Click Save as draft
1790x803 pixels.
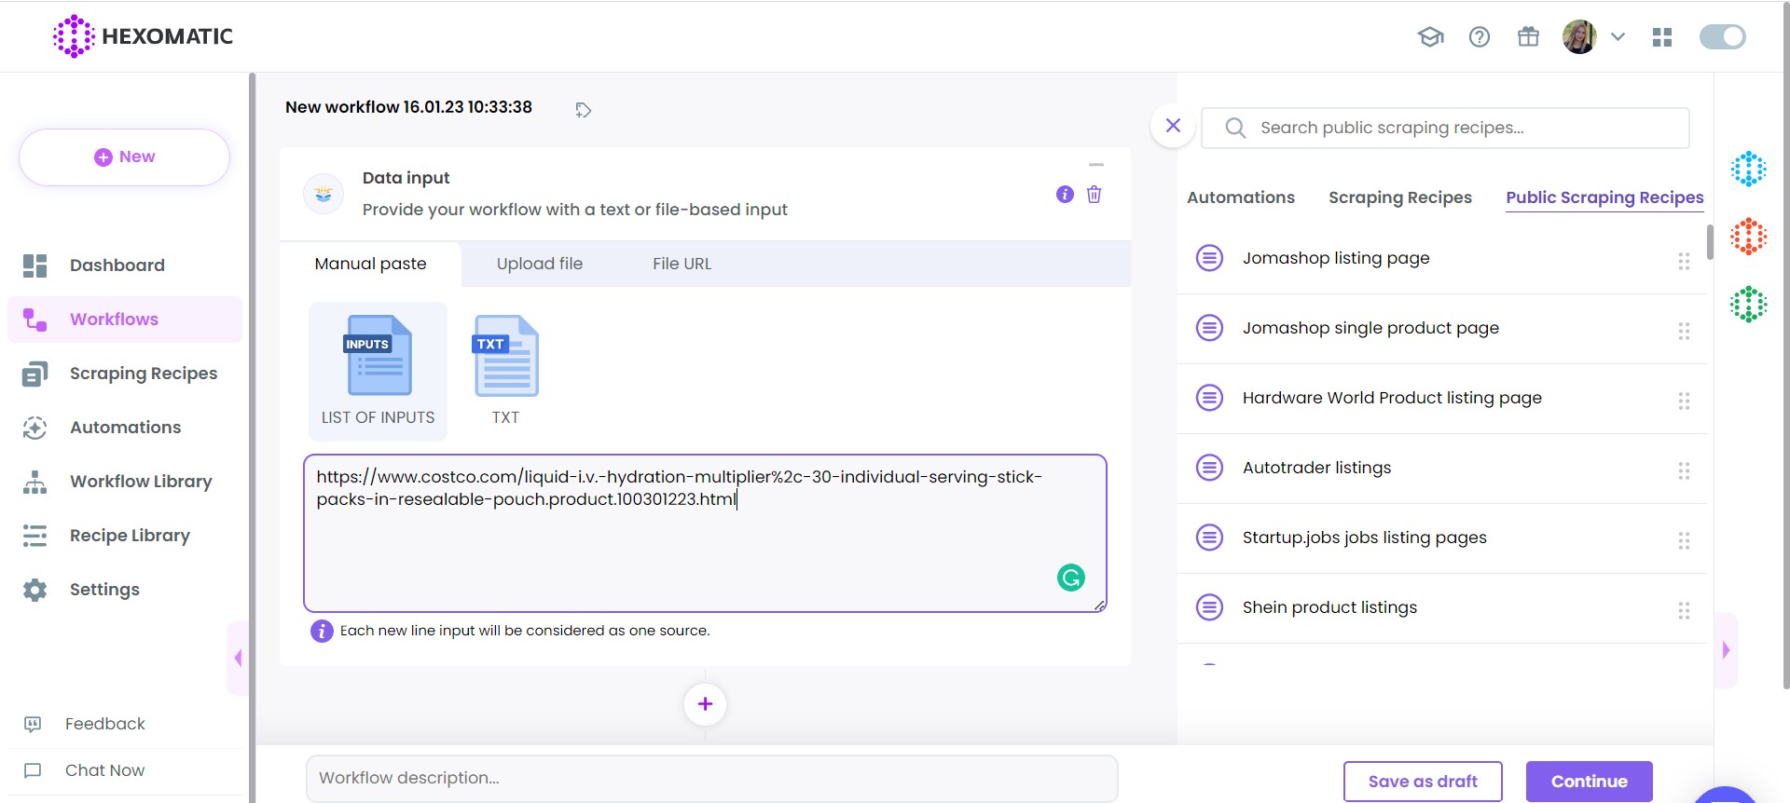[x=1422, y=782]
